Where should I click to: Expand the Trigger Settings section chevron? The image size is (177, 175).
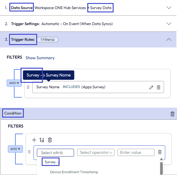tap(169, 24)
